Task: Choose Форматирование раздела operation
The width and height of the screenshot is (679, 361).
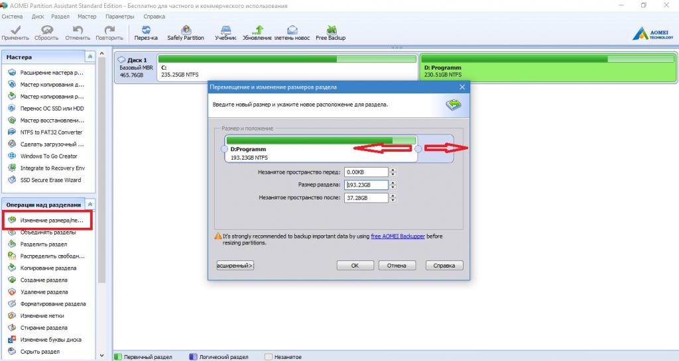Action: [47, 304]
